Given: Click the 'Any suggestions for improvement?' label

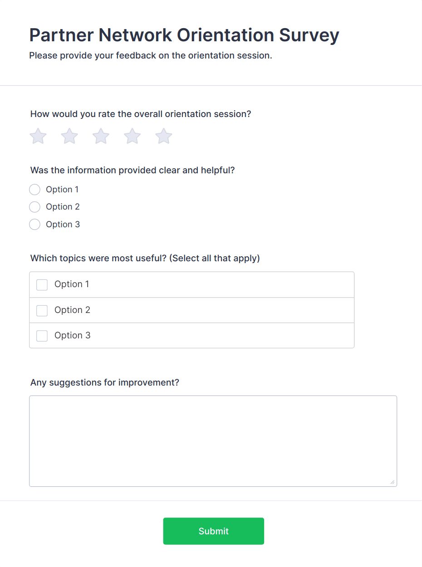Looking at the screenshot, I should tap(105, 383).
